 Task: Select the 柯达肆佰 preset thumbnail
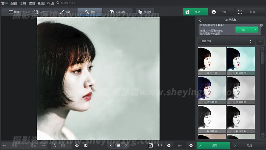point(212,119)
